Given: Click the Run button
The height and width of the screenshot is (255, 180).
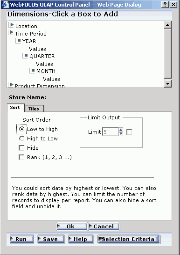Looking at the screenshot, I should coord(22,239).
